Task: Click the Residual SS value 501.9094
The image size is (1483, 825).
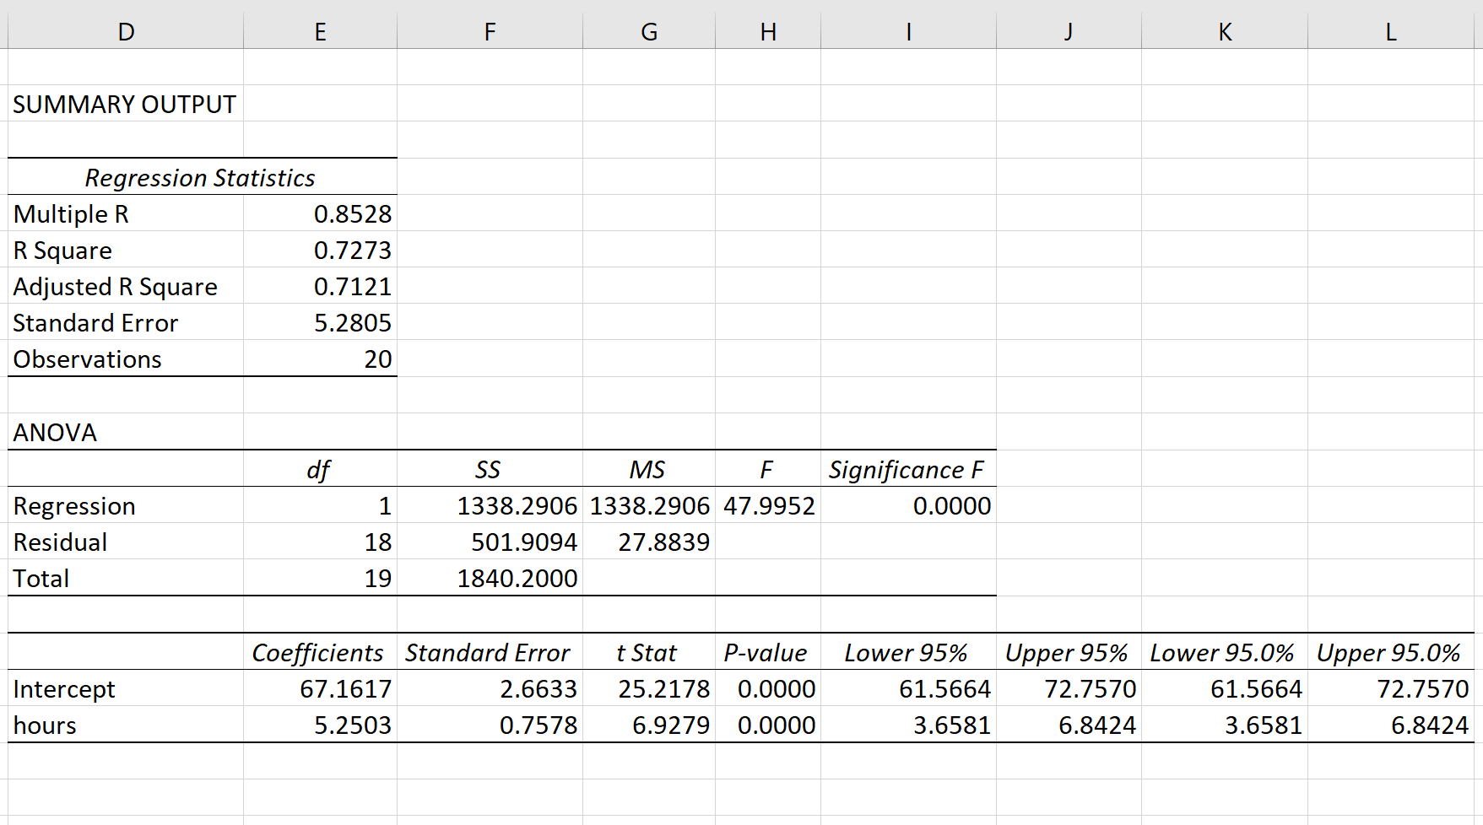Action: coord(523,542)
